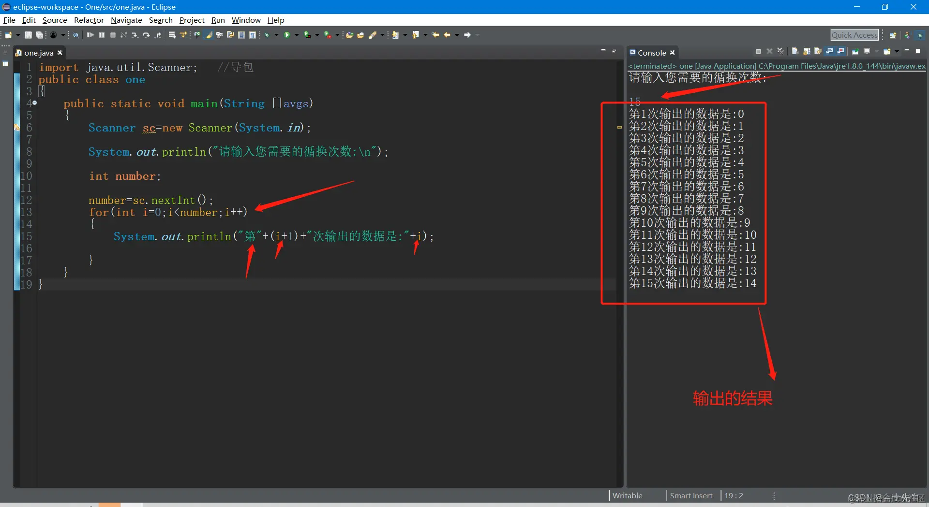The height and width of the screenshot is (507, 929).
Task: Open the External Tools dropdown arrow
Action: pyautogui.click(x=337, y=35)
